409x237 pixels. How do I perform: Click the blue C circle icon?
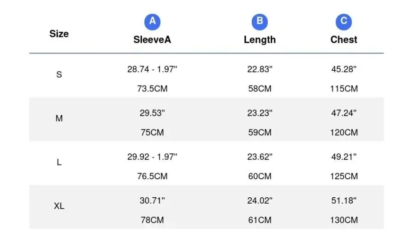[344, 22]
